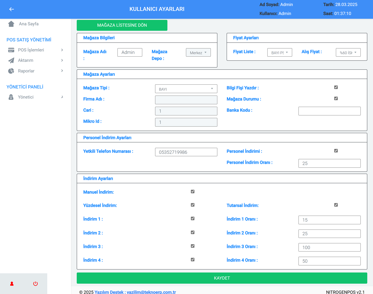Go to Ana Sayfa in sidebar
The width and height of the screenshot is (373, 294).
click(29, 24)
